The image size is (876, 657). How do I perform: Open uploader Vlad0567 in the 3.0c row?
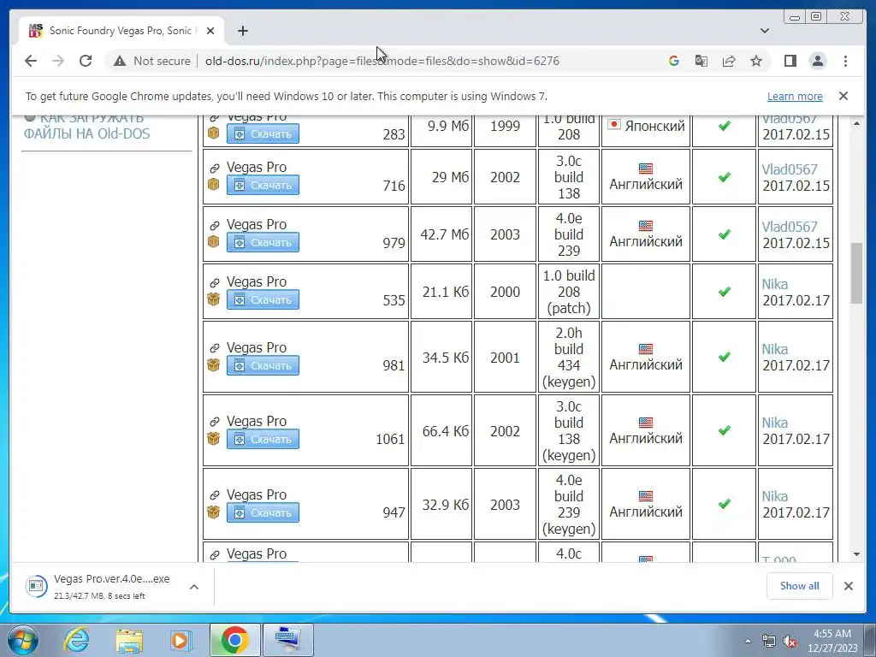pyautogui.click(x=789, y=169)
